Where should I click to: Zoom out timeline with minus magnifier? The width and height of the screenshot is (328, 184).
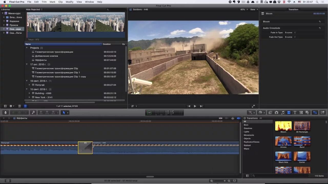211,181
